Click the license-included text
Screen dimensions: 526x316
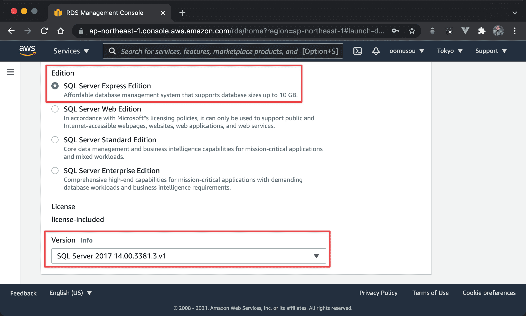point(78,219)
